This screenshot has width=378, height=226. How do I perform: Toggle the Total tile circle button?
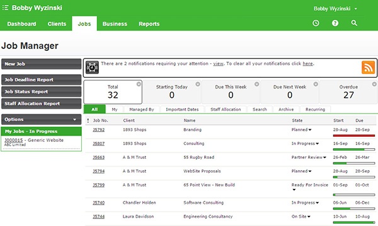click(139, 84)
